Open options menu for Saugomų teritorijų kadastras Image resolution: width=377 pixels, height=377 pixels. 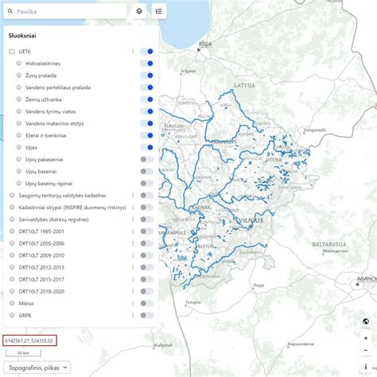click(133, 196)
